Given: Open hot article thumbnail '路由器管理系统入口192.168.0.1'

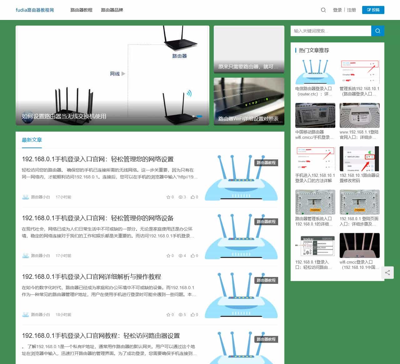Looking at the screenshot, I should [x=315, y=202].
